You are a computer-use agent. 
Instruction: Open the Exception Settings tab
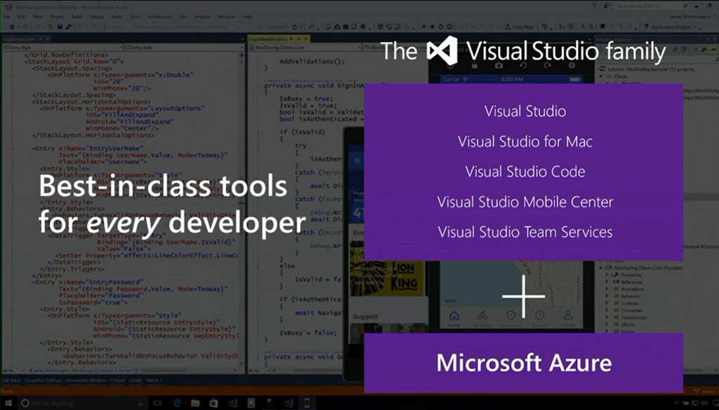coord(43,381)
